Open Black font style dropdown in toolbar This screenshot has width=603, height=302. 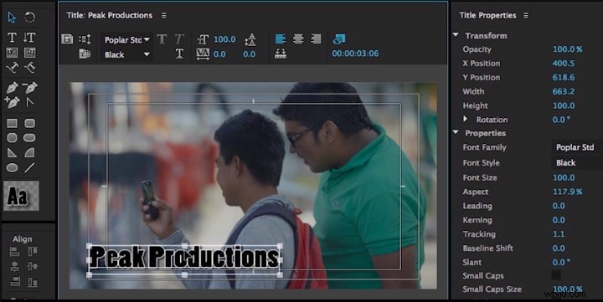[126, 54]
